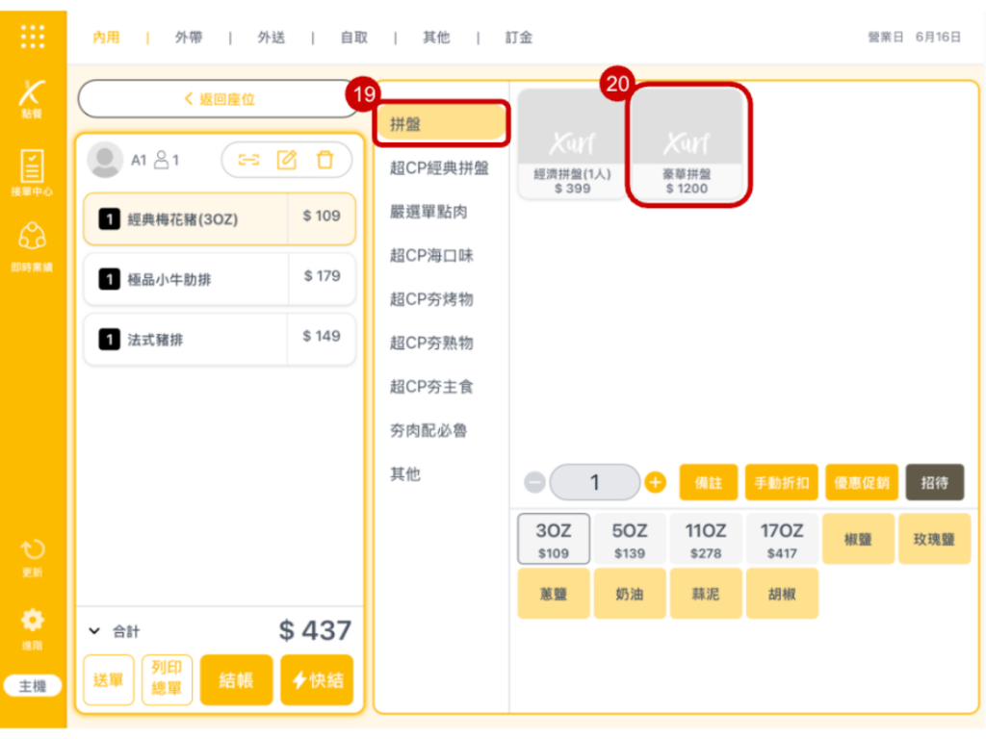Screen dimensions: 986x739
Task: Click the 優惠促銷 promotion button
Action: pyautogui.click(x=861, y=482)
